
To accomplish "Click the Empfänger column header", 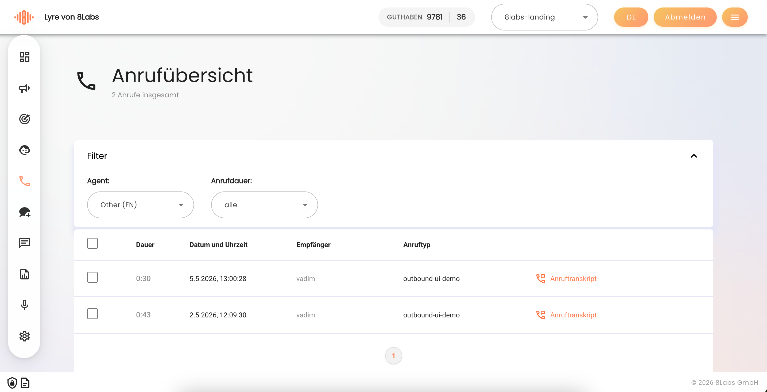I will 313,245.
